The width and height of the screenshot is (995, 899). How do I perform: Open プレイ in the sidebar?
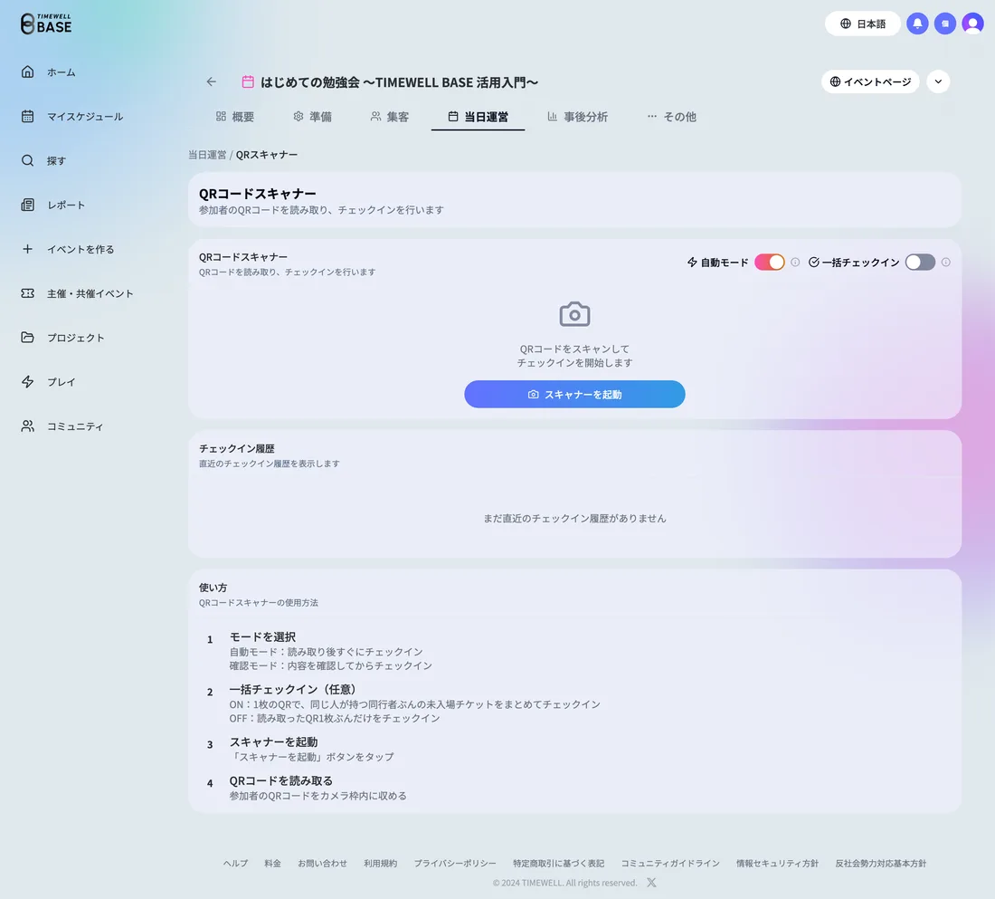pos(61,381)
